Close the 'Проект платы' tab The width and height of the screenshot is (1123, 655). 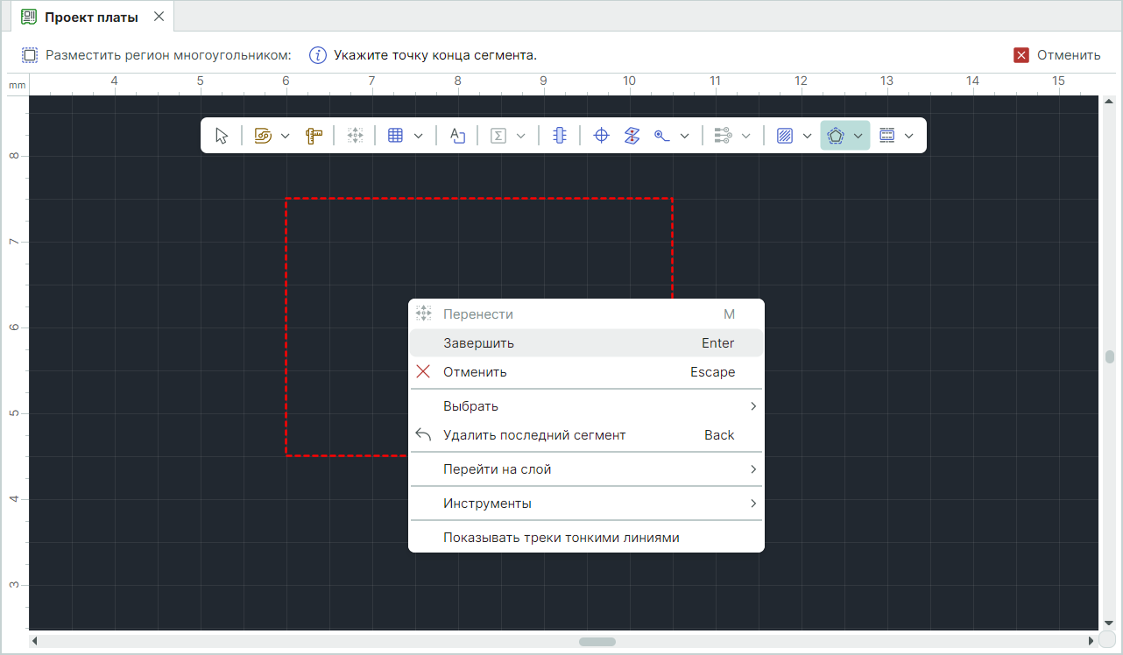[x=159, y=17]
